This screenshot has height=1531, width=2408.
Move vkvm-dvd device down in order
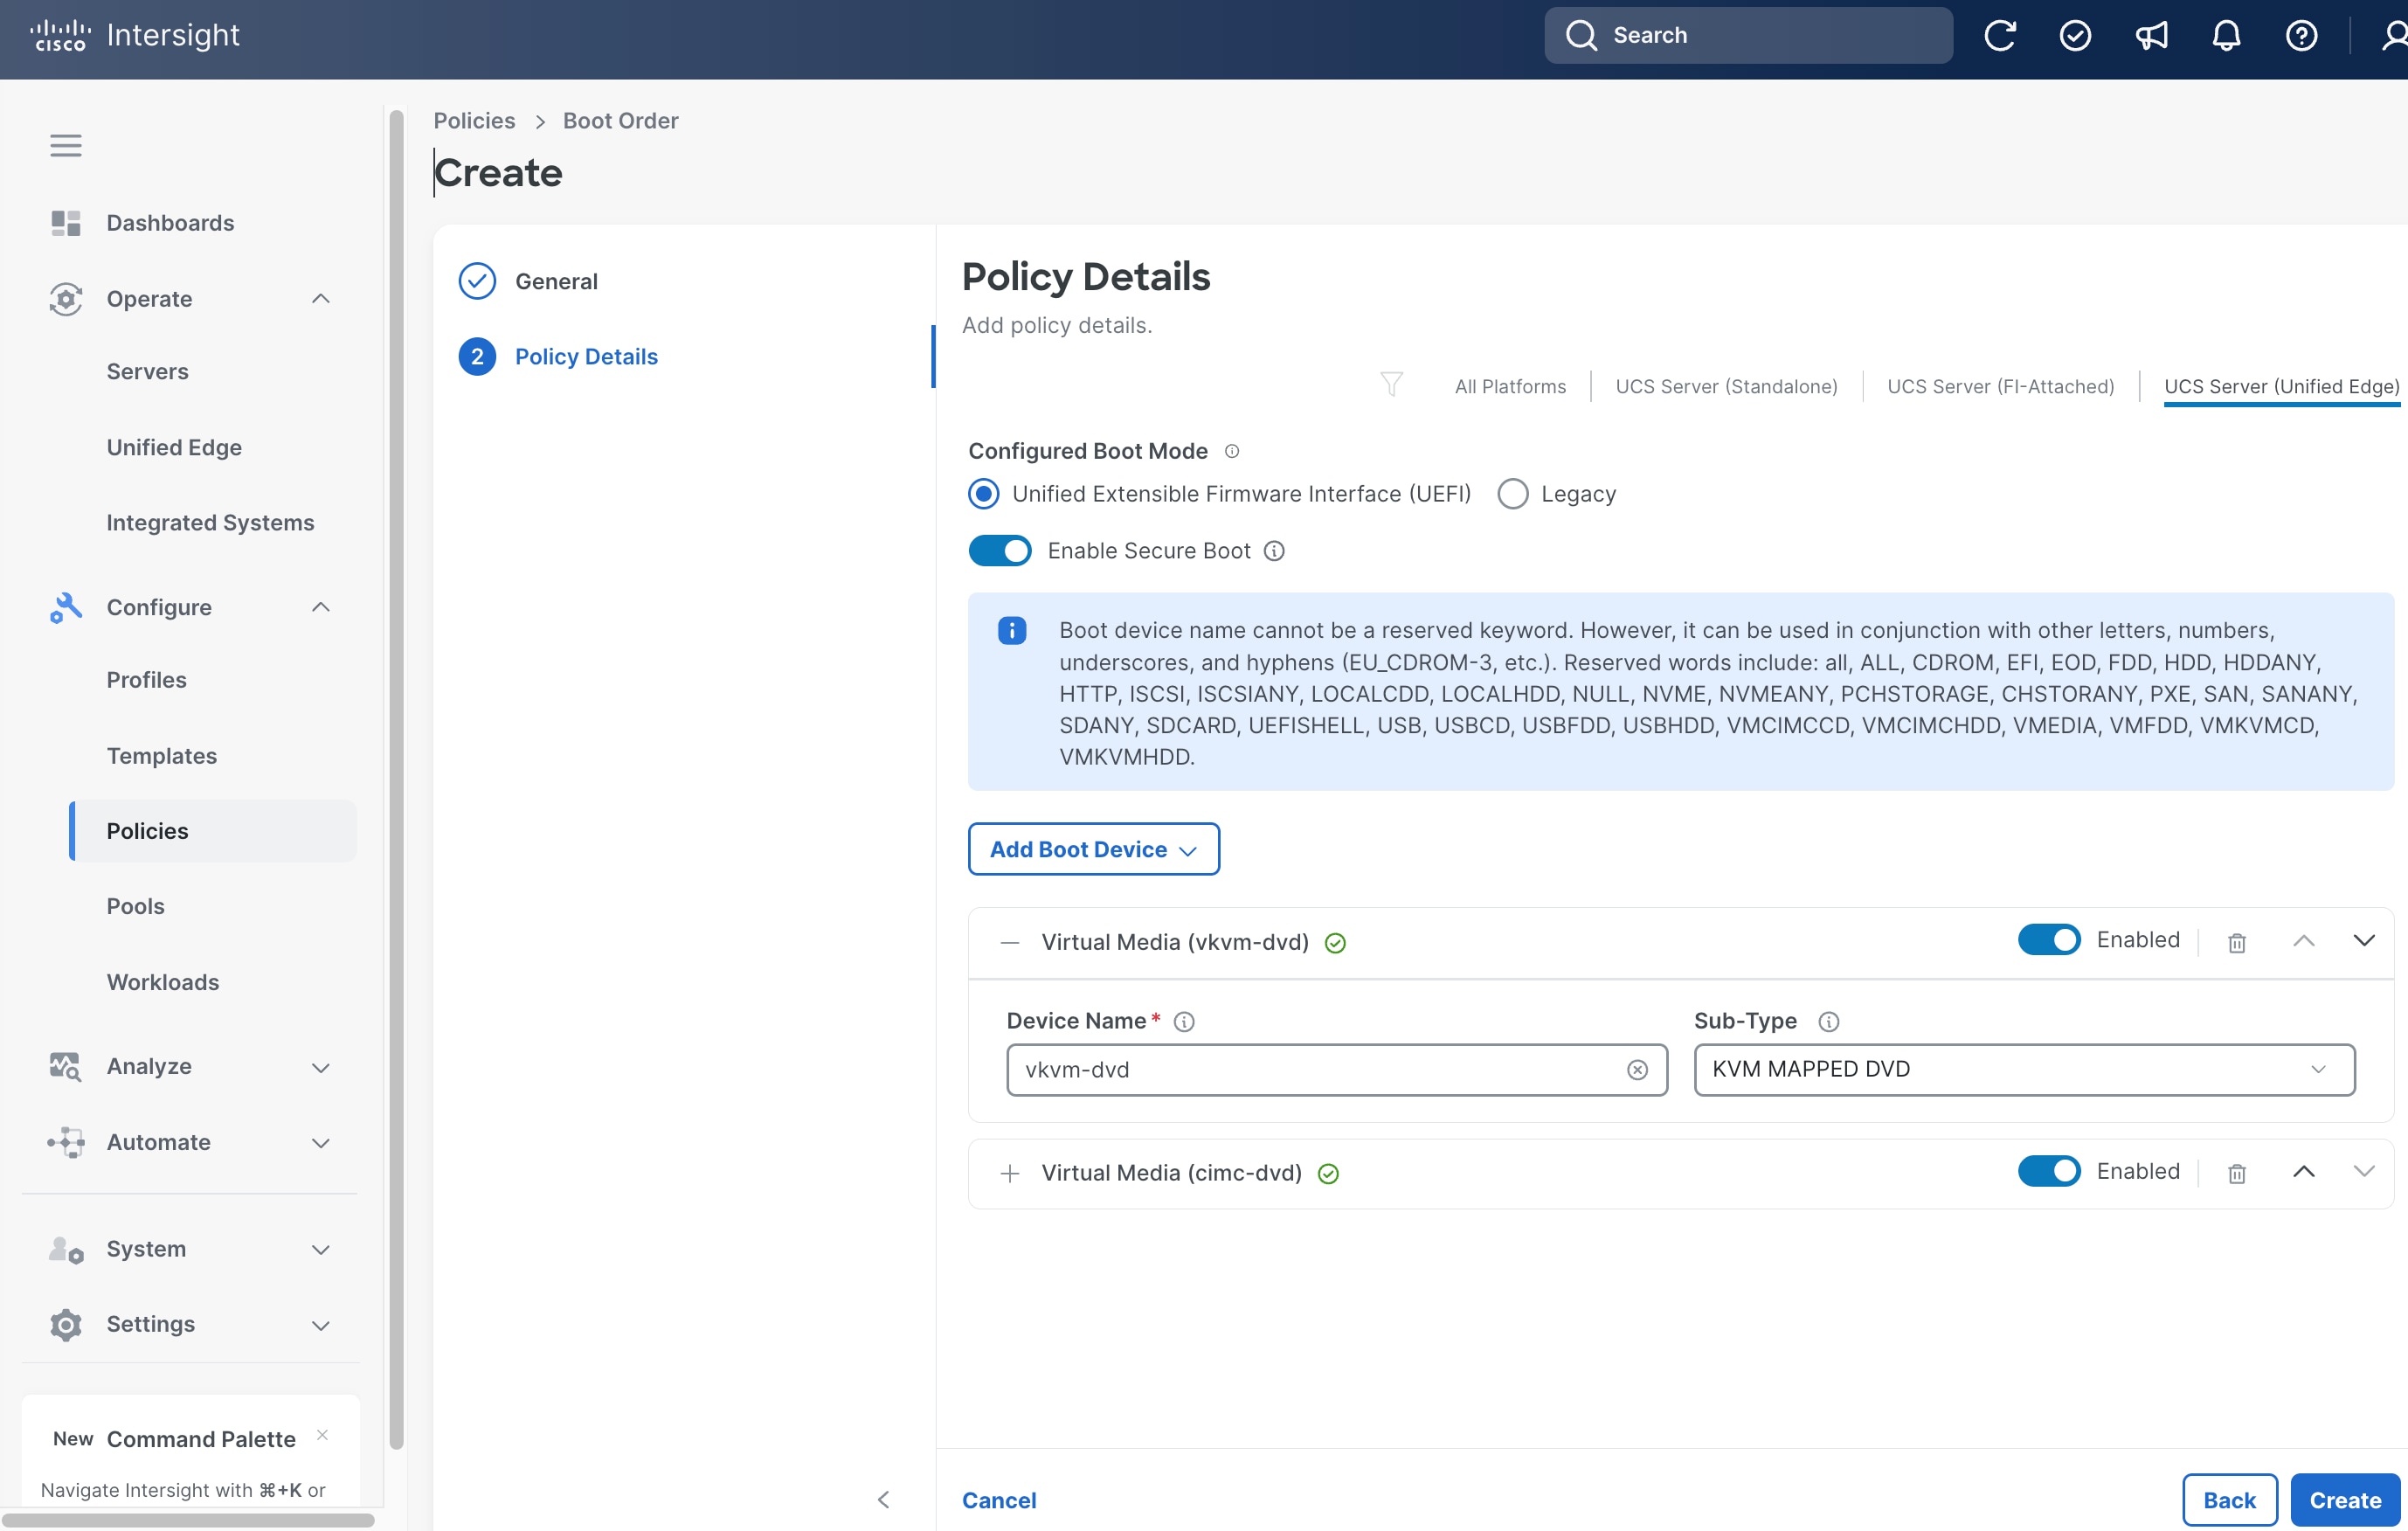(2364, 940)
